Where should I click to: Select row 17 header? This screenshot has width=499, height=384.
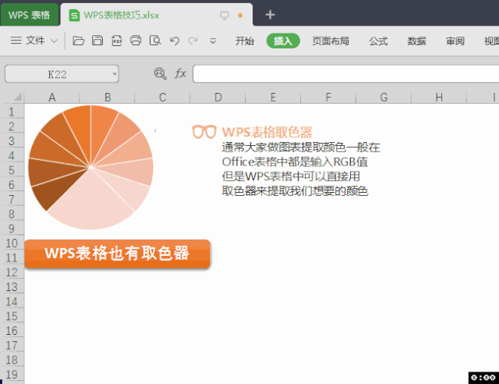click(x=12, y=345)
